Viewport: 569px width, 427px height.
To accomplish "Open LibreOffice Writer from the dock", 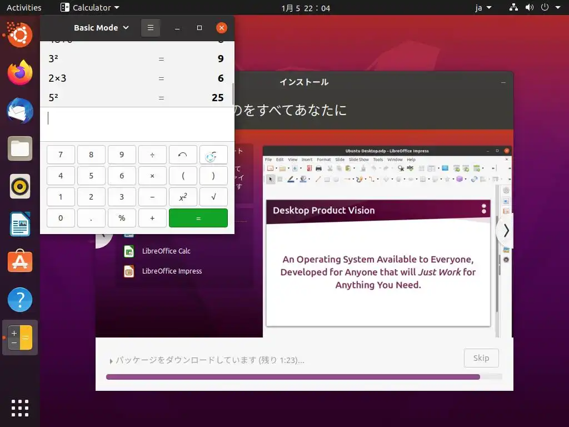I will click(20, 225).
